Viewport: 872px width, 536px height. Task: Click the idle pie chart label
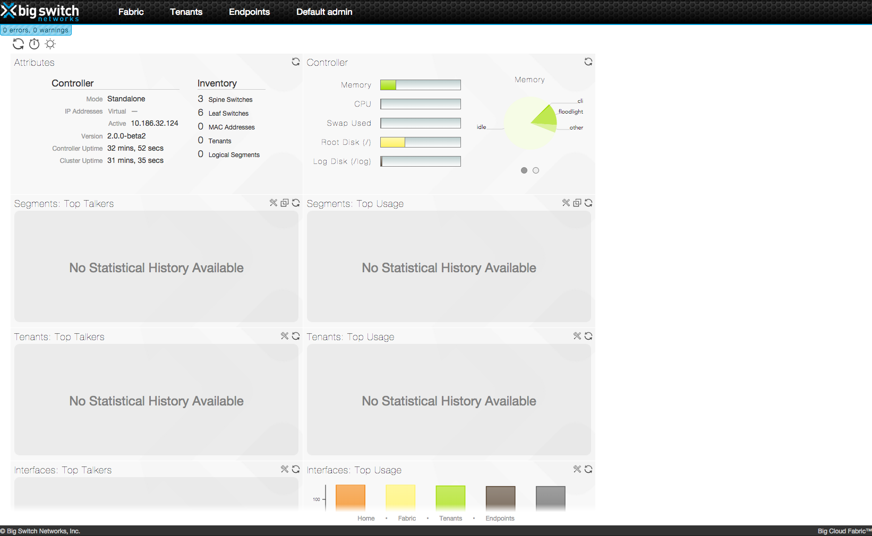pos(482,127)
